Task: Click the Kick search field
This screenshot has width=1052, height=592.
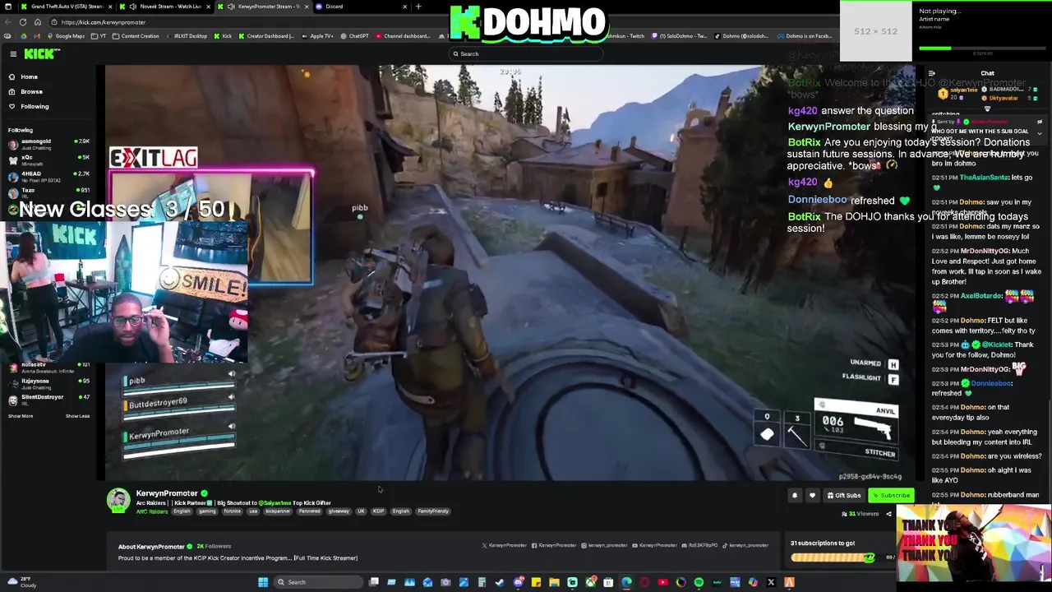Action: coord(526,53)
